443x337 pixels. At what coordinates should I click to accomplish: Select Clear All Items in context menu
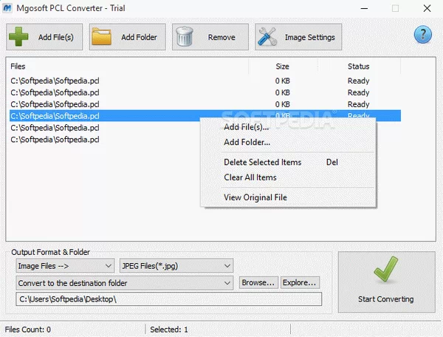pos(250,177)
